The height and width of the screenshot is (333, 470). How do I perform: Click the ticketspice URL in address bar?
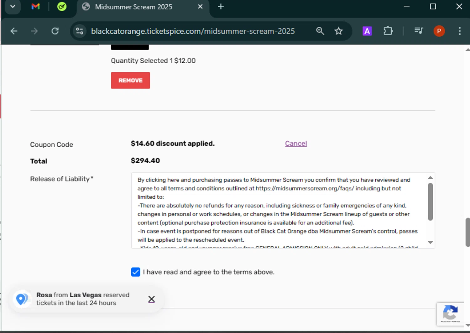point(193,31)
